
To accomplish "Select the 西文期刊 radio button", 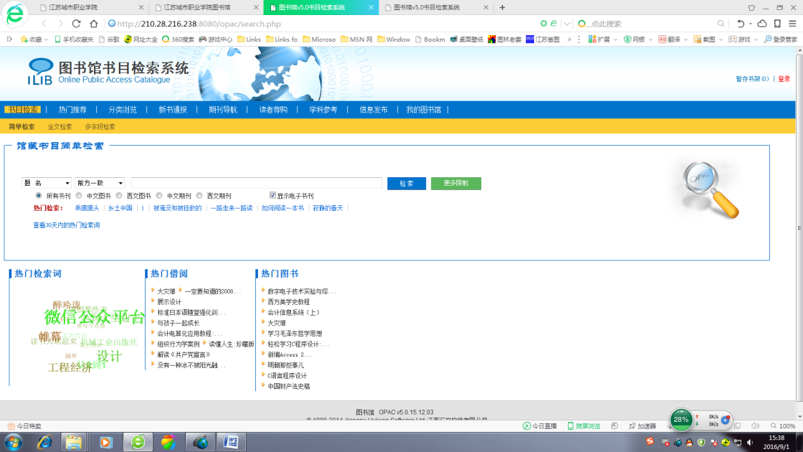I will (x=199, y=195).
